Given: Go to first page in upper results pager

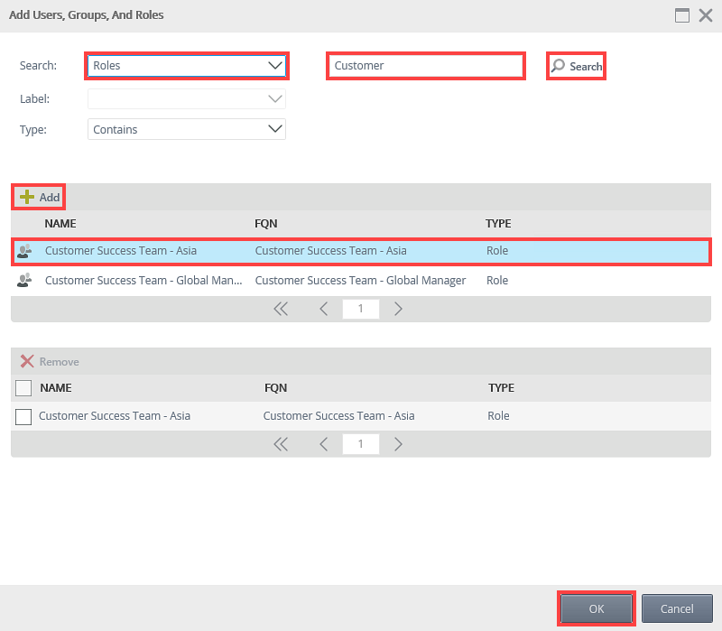Looking at the screenshot, I should 281,309.
